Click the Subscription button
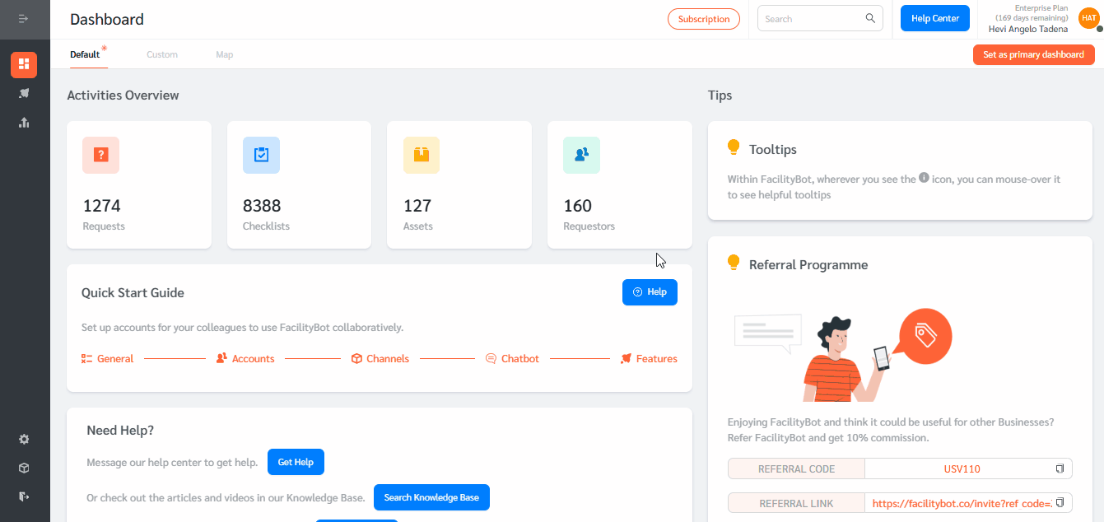 [x=704, y=19]
